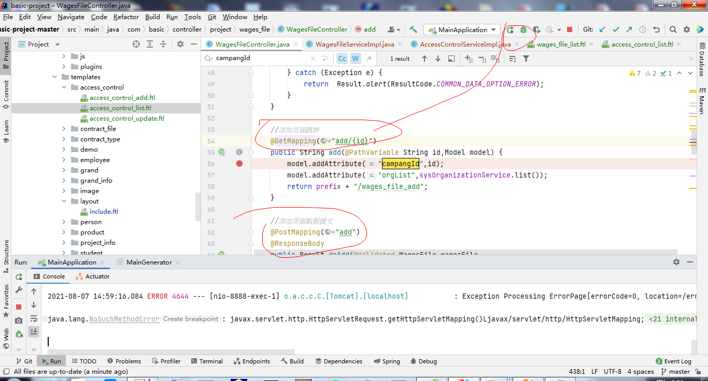The height and width of the screenshot is (381, 708).
Task: Click the campangId search input field
Action: (x=262, y=58)
